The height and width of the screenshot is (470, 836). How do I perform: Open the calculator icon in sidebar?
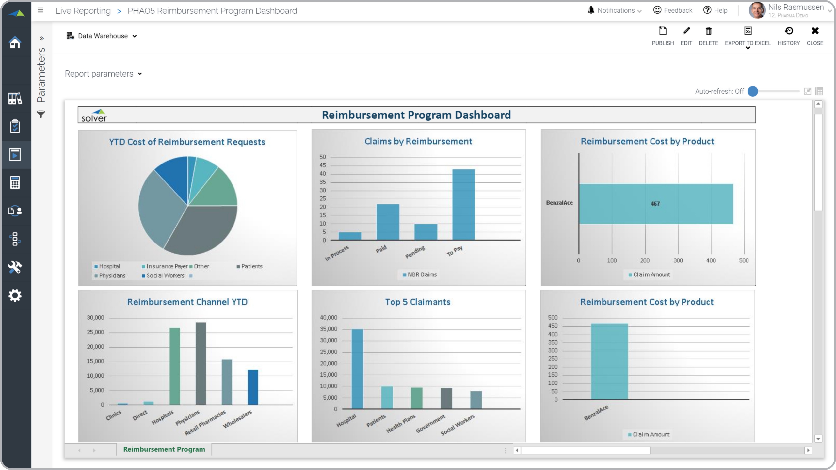tap(15, 182)
